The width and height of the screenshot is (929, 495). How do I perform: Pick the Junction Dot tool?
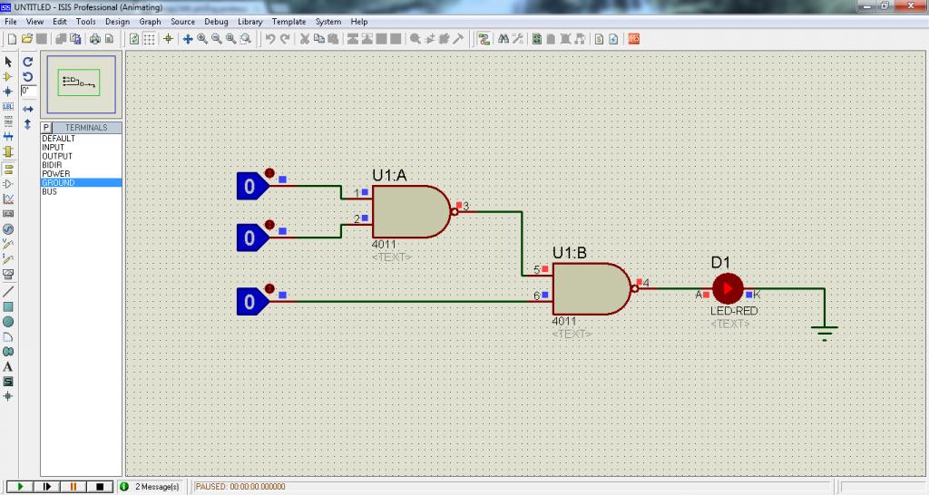click(7, 92)
